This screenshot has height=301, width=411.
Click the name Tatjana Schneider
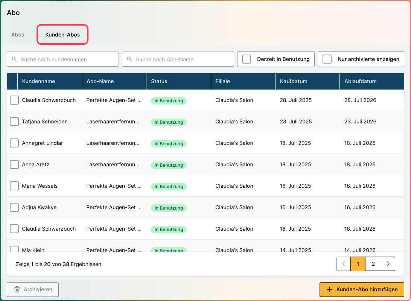(x=44, y=122)
